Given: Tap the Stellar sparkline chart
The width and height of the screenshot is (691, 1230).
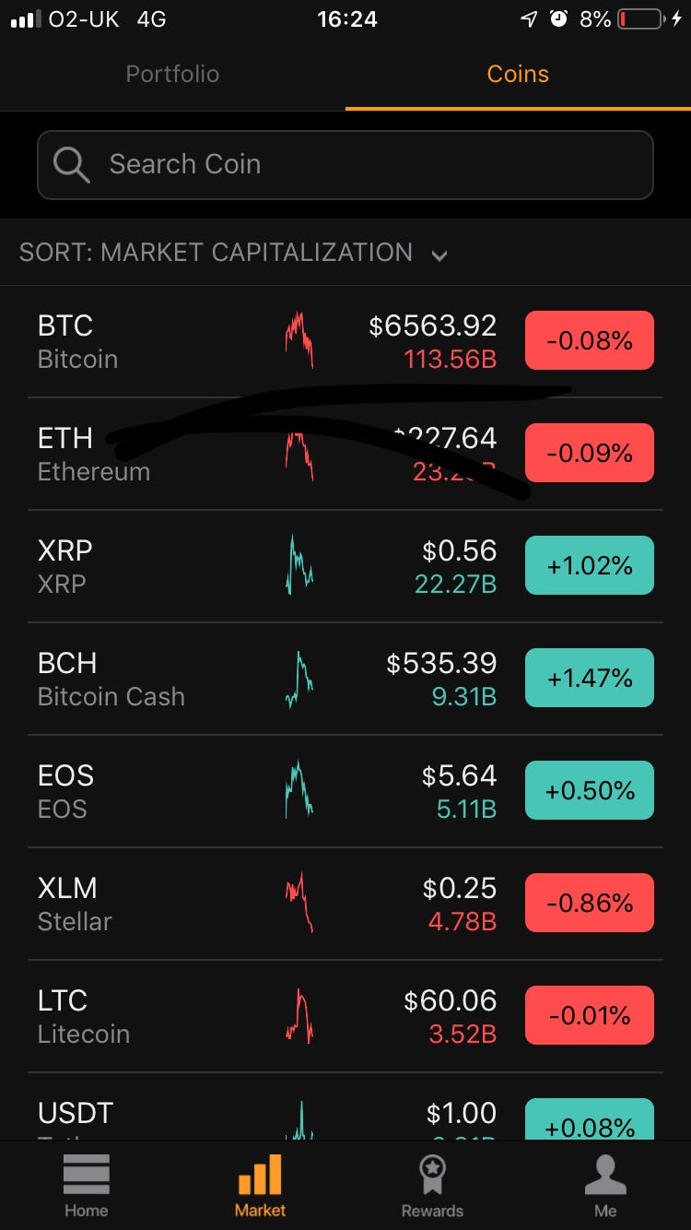Looking at the screenshot, I should pyautogui.click(x=299, y=903).
